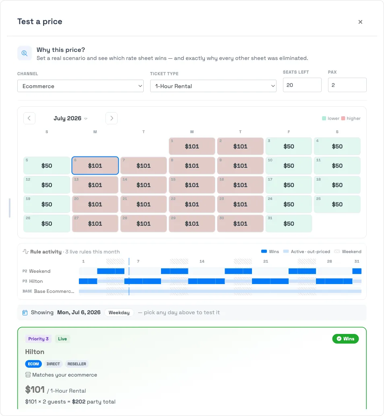Select July 19 on the calendar
Viewport: 384px width, 416px height.
click(x=47, y=204)
